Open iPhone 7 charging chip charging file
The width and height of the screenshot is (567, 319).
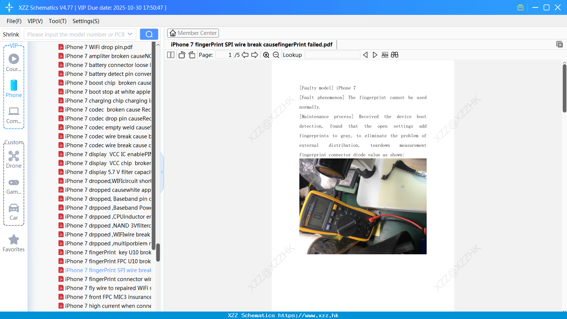(108, 100)
